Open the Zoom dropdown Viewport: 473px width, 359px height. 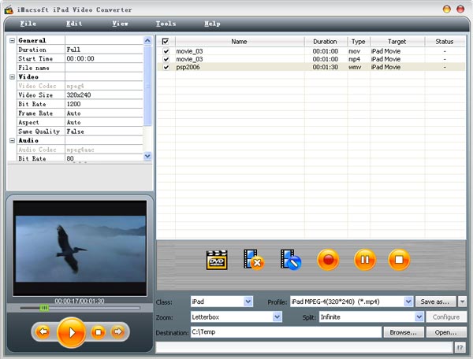[277, 316]
